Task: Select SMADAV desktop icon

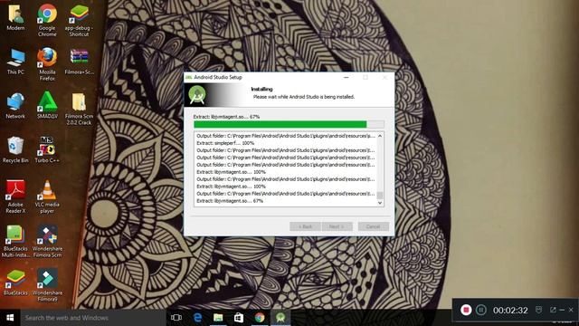Action: click(47, 106)
